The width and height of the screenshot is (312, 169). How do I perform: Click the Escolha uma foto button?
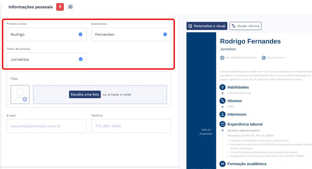point(85,94)
